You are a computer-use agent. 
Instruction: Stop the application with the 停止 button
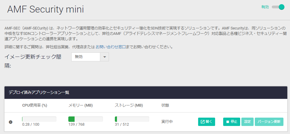pyautogui.click(x=232, y=122)
